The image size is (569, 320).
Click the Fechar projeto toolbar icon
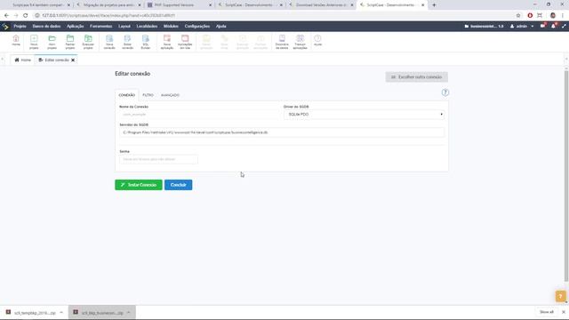coord(70,42)
